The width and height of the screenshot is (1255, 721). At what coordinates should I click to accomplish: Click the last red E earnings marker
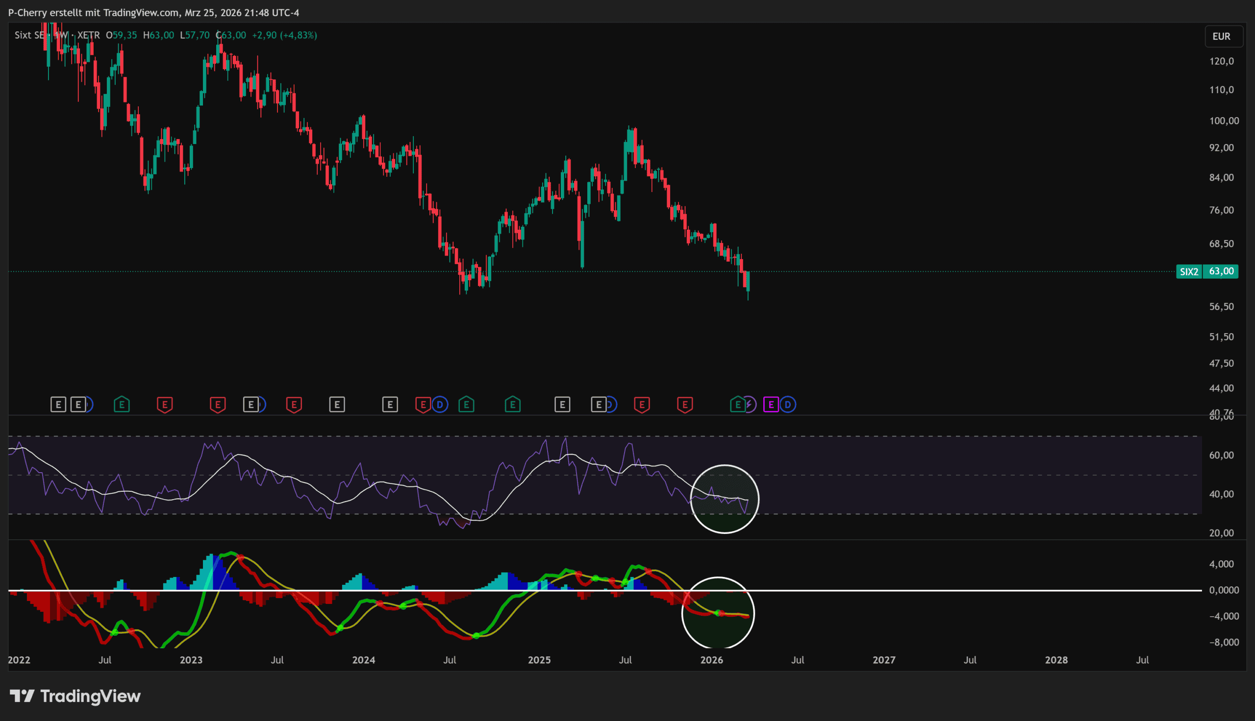685,405
